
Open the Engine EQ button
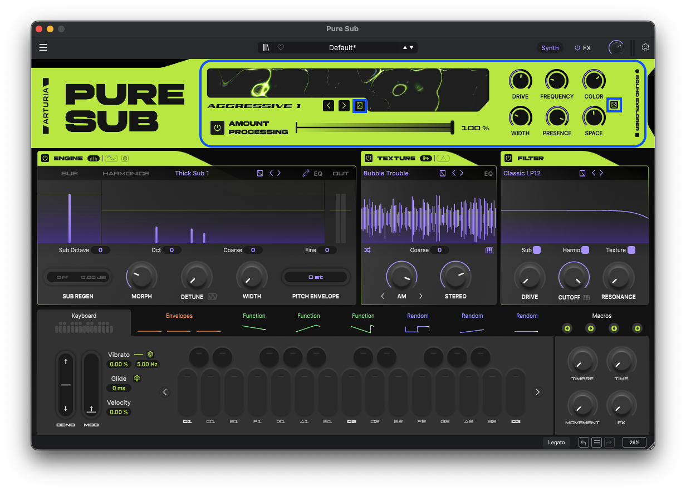(x=318, y=174)
